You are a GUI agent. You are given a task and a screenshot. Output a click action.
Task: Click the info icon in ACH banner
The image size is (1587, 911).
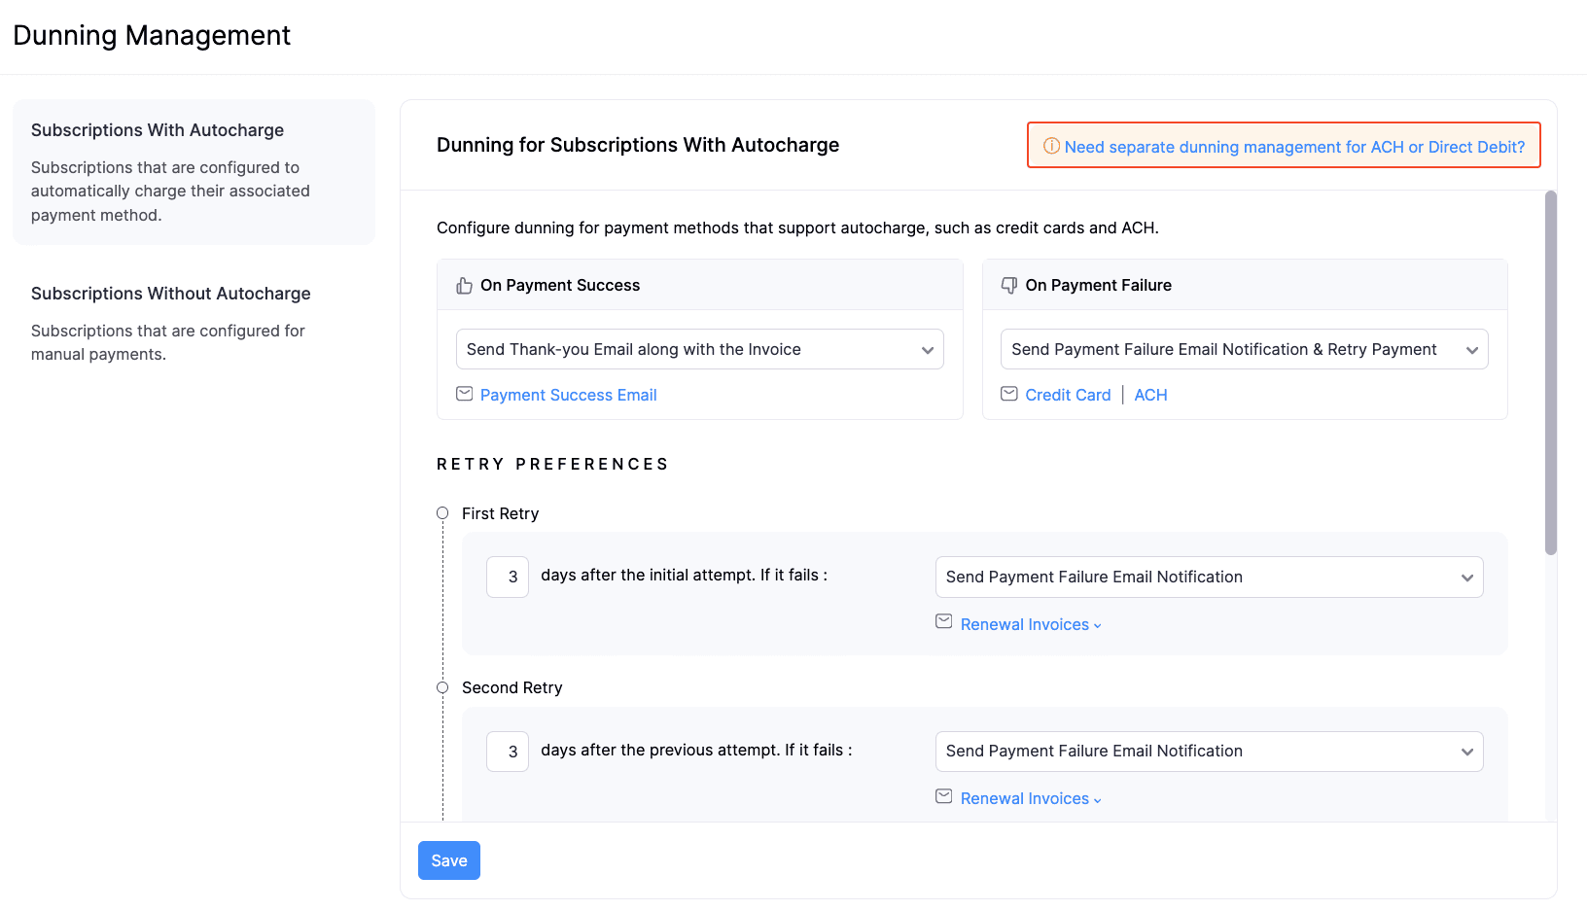pos(1051,146)
